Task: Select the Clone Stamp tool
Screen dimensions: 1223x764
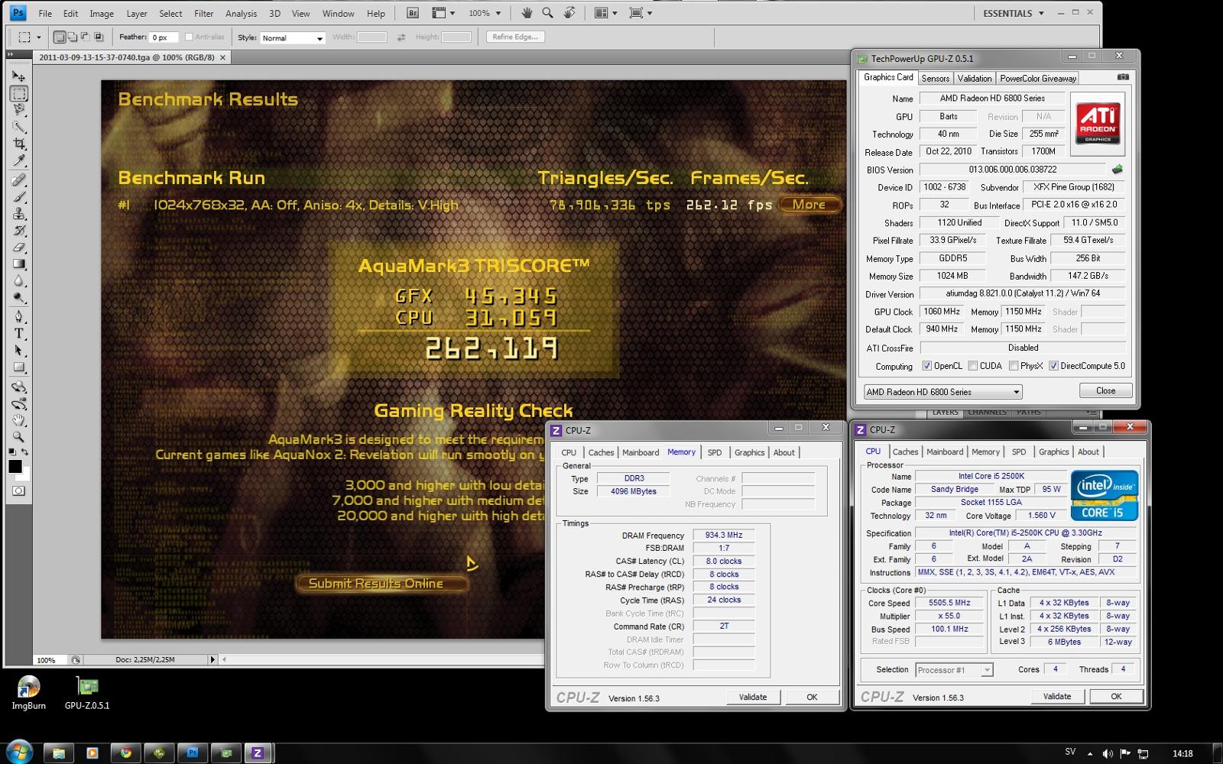Action: [19, 215]
